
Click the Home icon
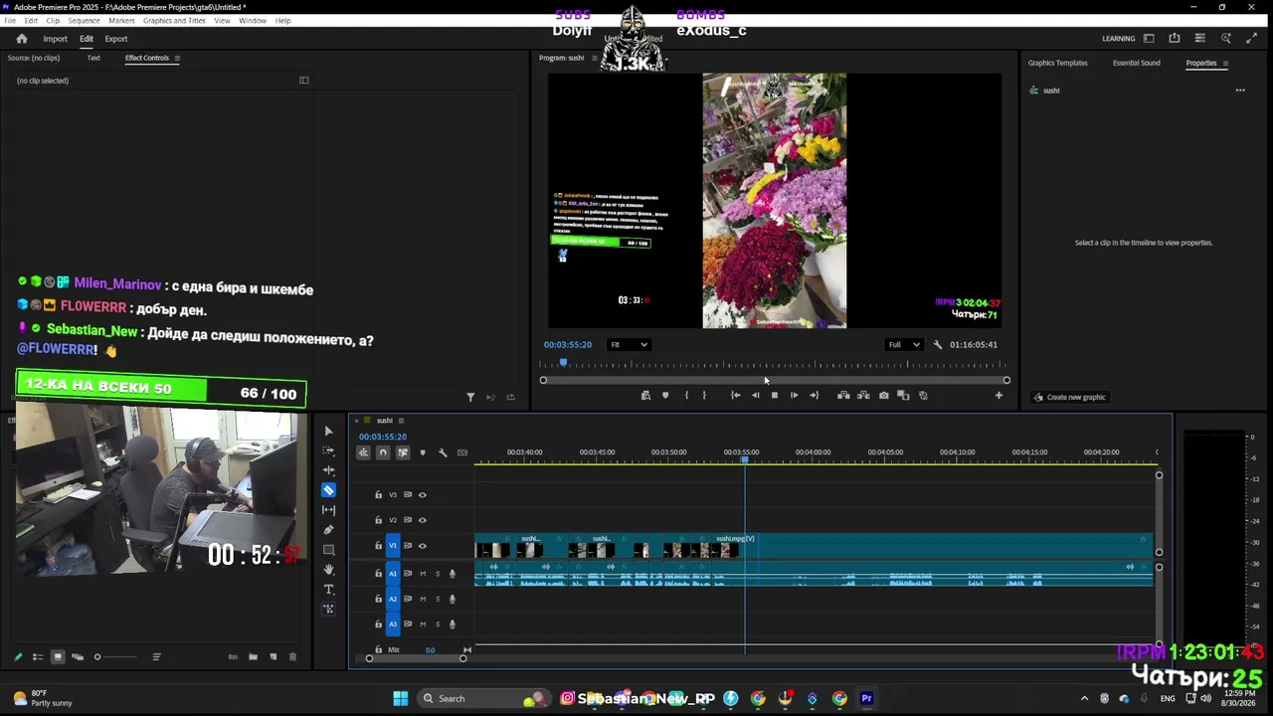pyautogui.click(x=22, y=39)
